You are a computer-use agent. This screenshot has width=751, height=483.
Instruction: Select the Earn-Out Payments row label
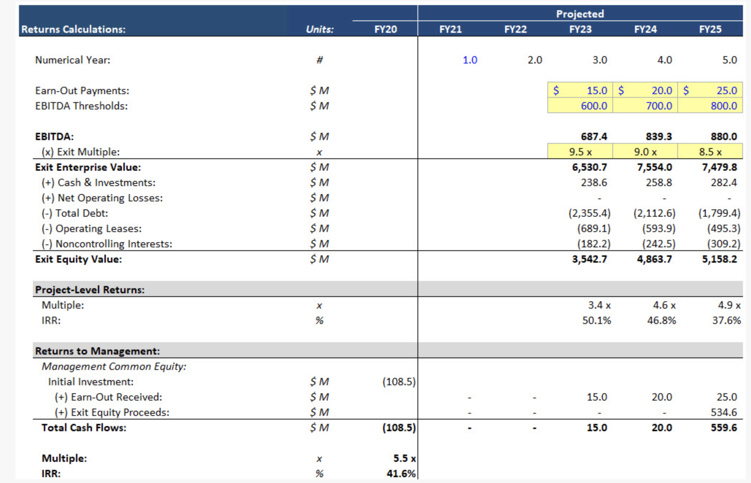pos(82,90)
